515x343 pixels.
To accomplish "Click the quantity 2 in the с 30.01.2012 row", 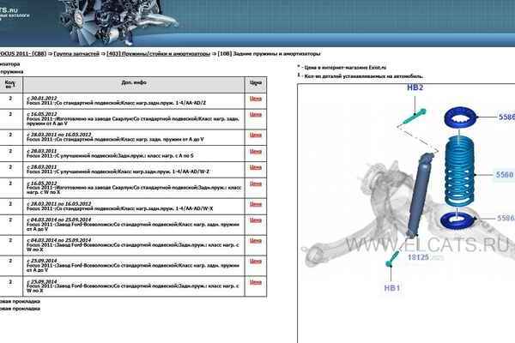I will pos(10,98).
